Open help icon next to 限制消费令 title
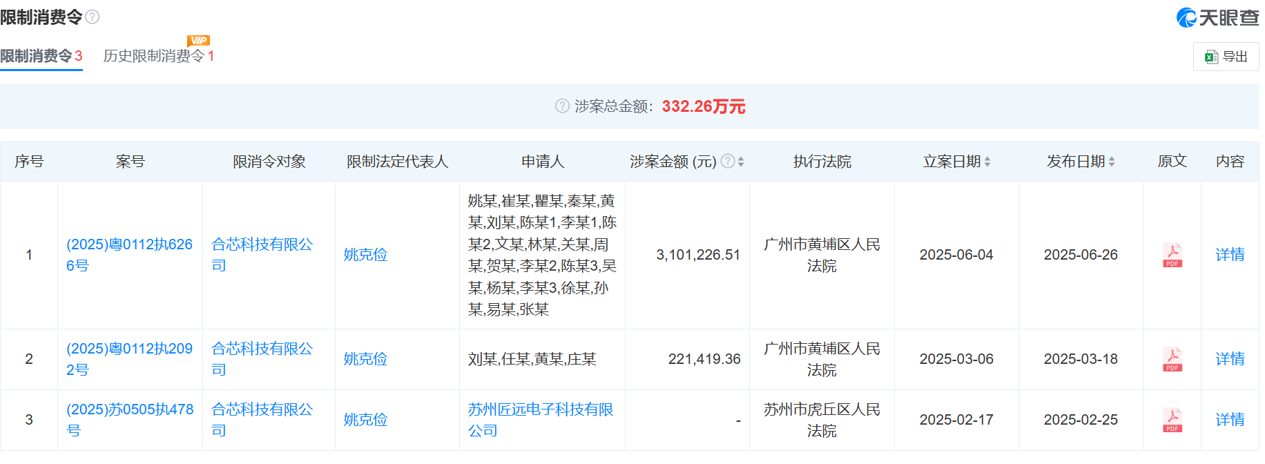This screenshot has width=1265, height=464. coord(92,17)
